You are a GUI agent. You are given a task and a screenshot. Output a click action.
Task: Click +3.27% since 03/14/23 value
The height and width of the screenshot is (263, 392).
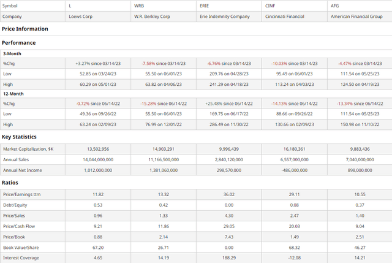tap(98, 64)
